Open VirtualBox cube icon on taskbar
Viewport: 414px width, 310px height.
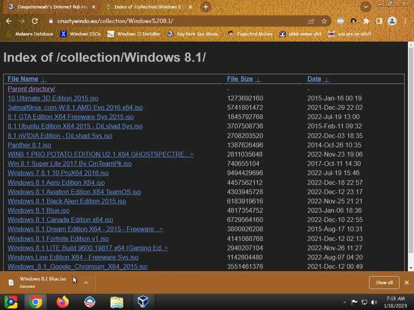point(143,302)
